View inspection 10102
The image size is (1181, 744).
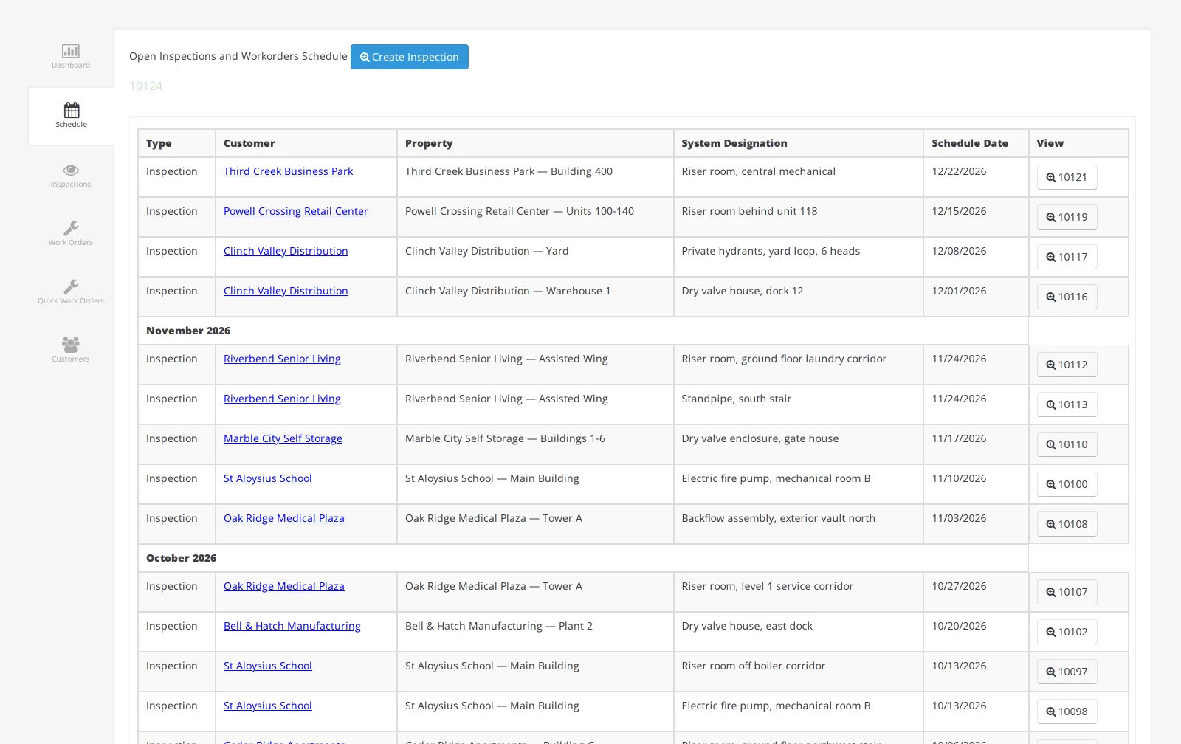(1067, 632)
